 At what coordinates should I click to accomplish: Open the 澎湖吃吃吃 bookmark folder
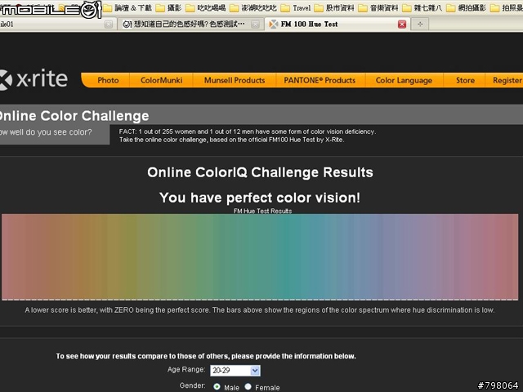(x=253, y=7)
